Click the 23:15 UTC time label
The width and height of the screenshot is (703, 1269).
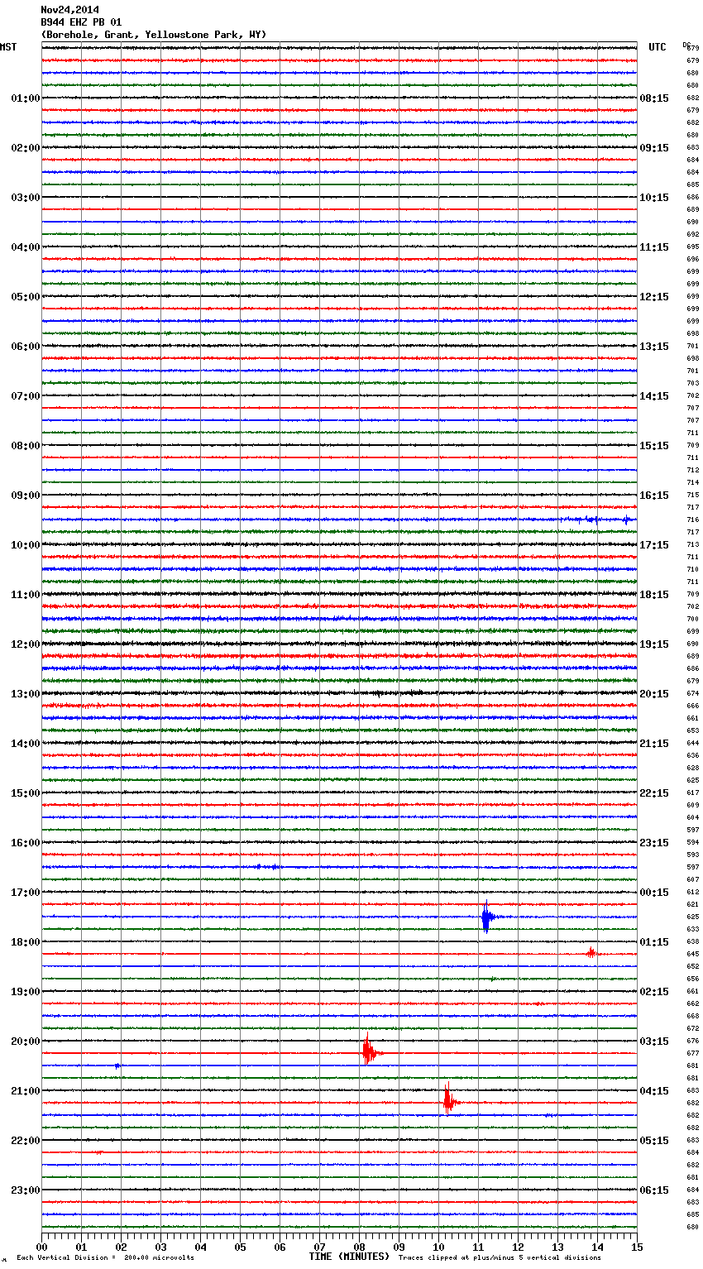click(x=654, y=843)
